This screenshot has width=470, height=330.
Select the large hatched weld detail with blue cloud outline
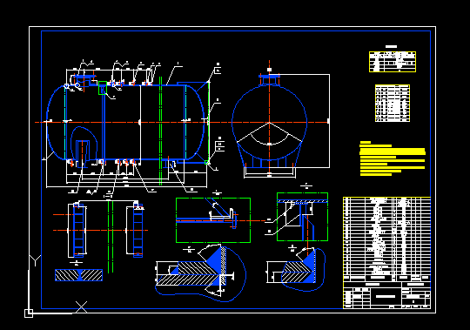pos(201,273)
